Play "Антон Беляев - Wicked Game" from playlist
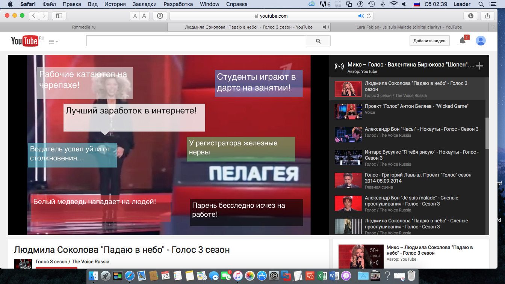Viewport: 505px width, 284px height. click(407, 112)
